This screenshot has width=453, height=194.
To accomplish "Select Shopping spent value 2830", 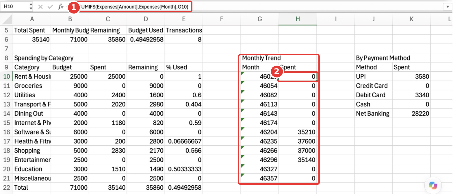I will 108,150.
